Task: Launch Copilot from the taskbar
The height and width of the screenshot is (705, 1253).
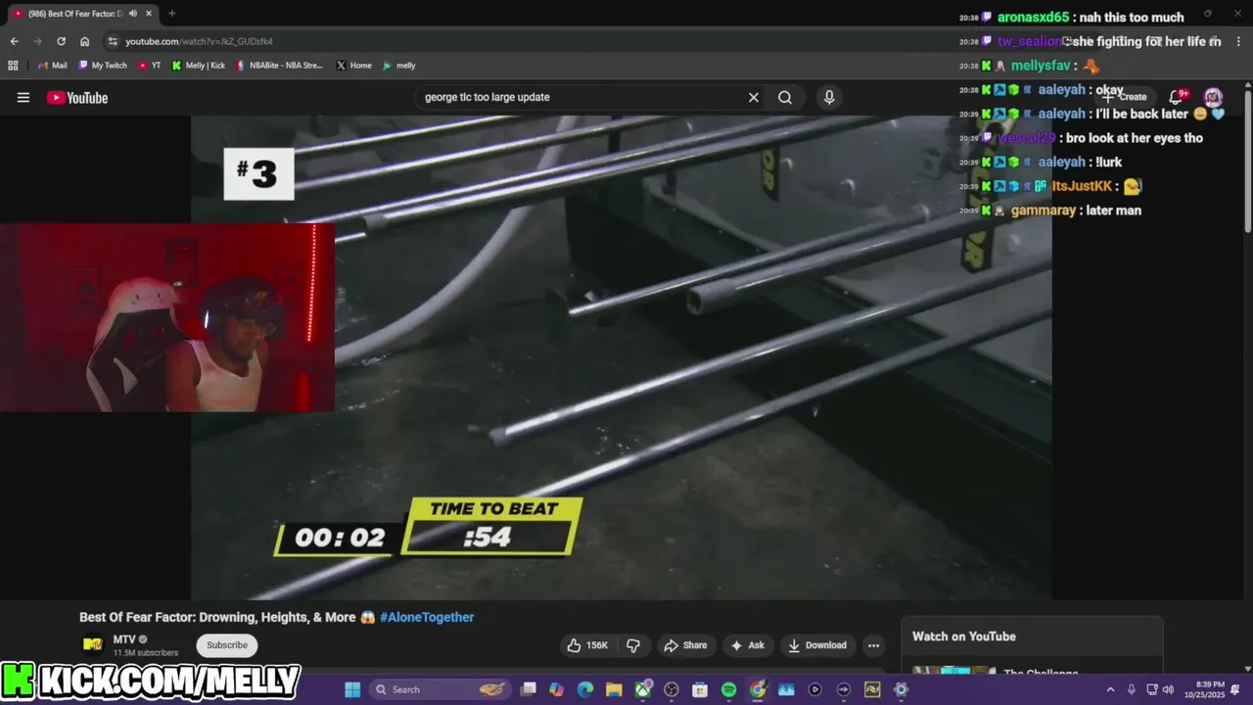Action: (x=557, y=689)
